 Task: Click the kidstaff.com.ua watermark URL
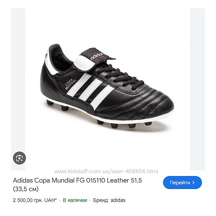click(x=106, y=171)
